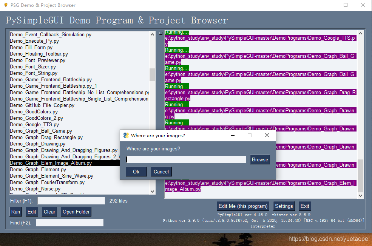The height and width of the screenshot is (246, 372).
Task: Select Demo_GoodColors_2.py
Action: (x=79, y=118)
